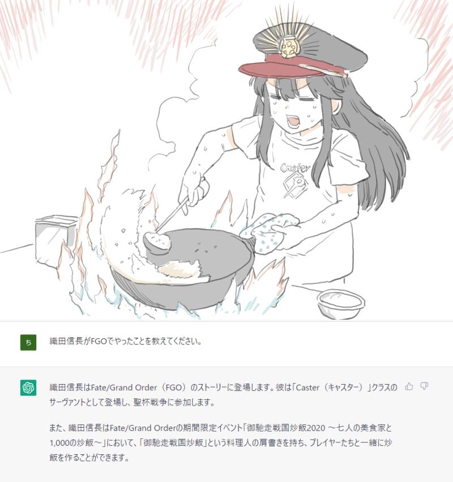Click the polka-dot cloth holding the wok handle
The image size is (453, 482).
[268, 233]
